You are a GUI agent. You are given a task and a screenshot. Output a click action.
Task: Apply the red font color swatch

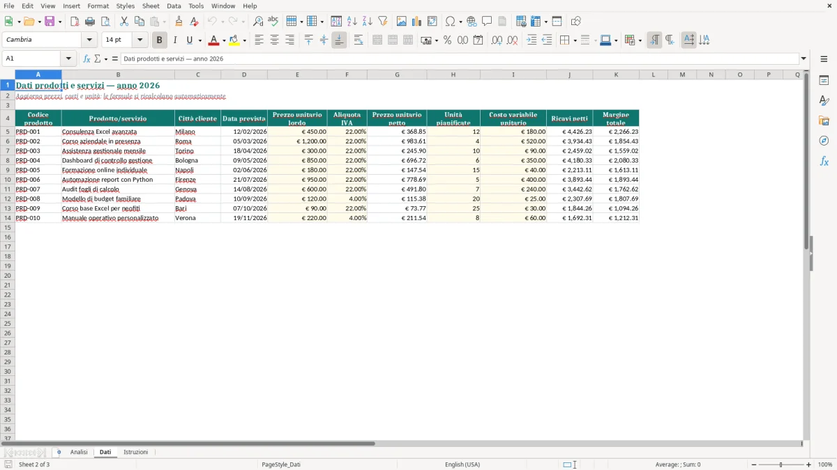[x=213, y=40]
